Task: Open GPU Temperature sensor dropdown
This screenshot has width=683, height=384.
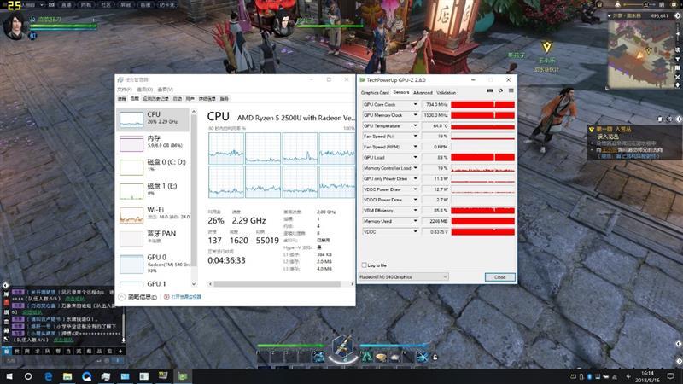Action: coord(415,125)
